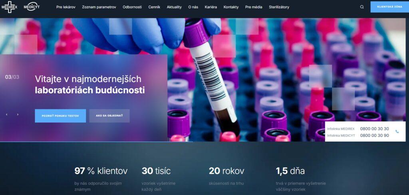
Task: Open Kontakty from the navigation
Action: 231,7
